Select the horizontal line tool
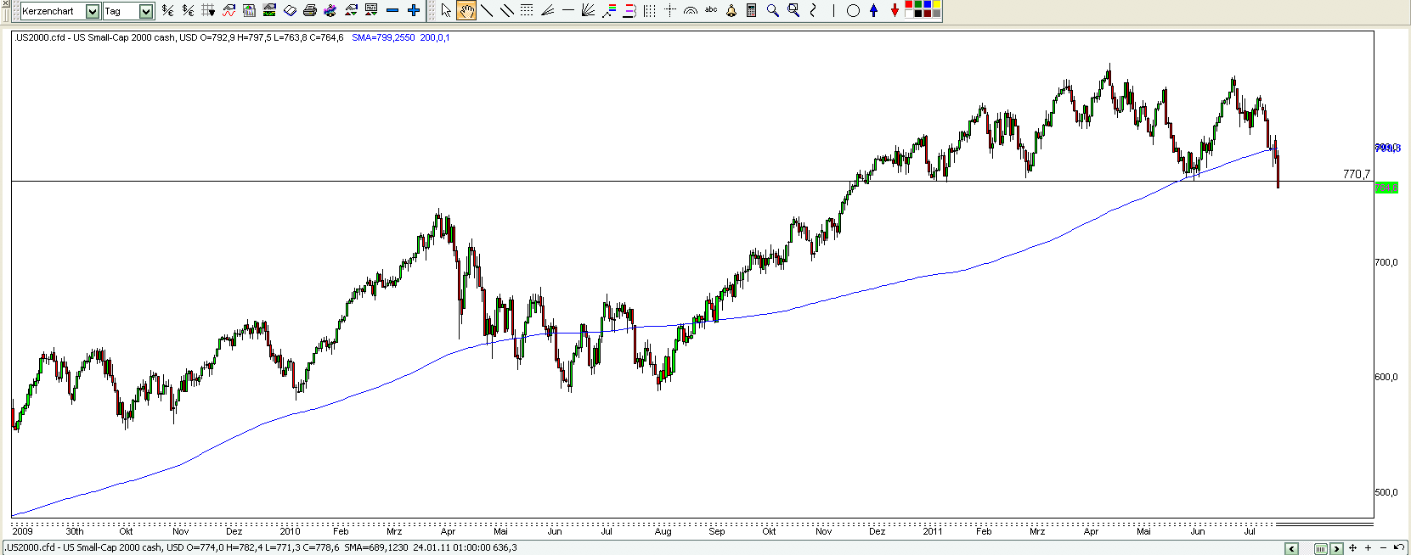 (568, 11)
